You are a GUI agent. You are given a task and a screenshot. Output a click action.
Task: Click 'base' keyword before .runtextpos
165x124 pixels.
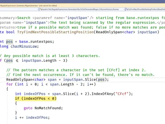pyautogui.click(x=24, y=42)
